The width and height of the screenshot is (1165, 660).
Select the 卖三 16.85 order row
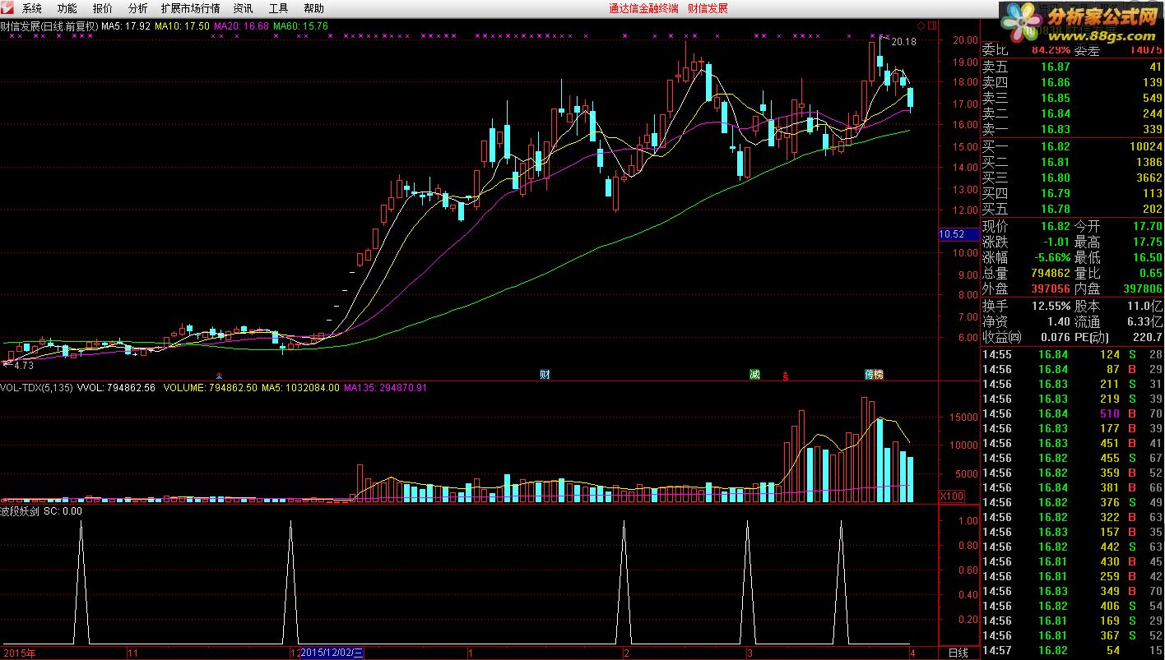click(1072, 99)
